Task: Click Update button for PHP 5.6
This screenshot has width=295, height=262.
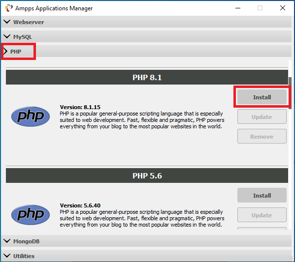Action: tap(262, 215)
